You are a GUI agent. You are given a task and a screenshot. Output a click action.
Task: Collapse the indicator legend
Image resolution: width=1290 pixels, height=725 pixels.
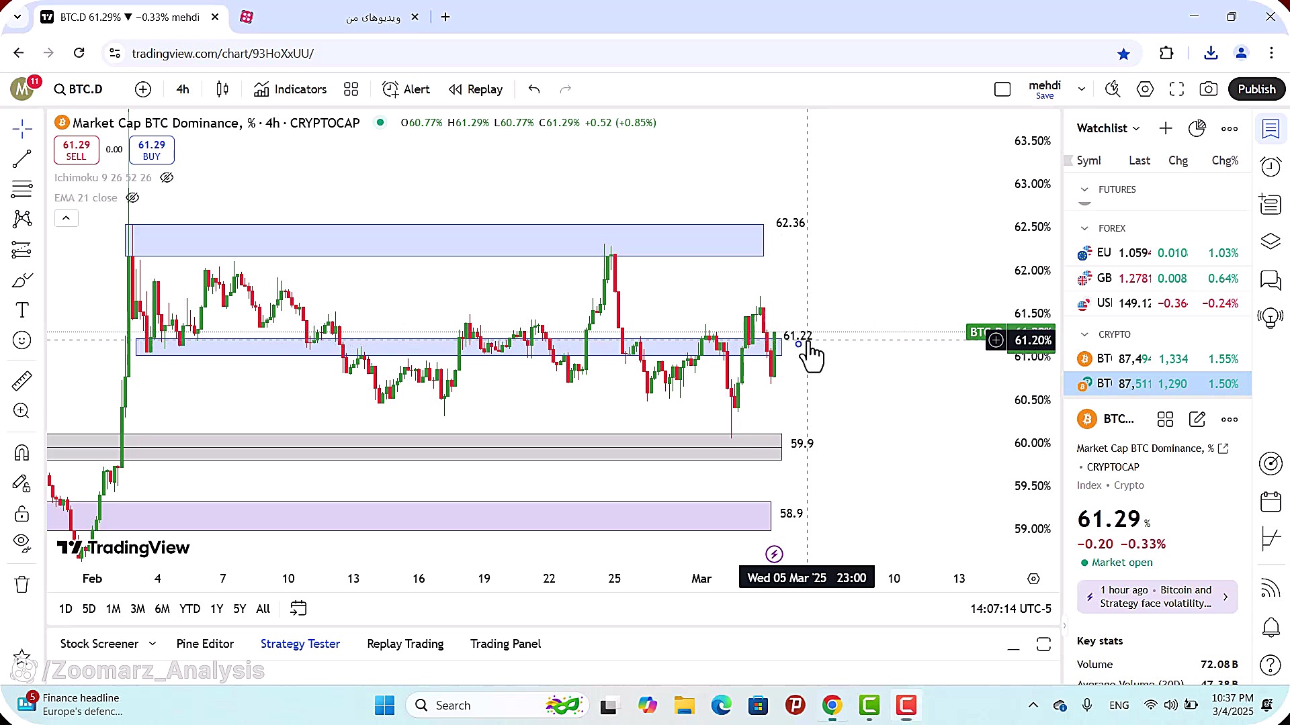tap(66, 218)
